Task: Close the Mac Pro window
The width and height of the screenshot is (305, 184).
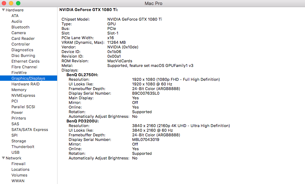Action: (x=4, y=3)
